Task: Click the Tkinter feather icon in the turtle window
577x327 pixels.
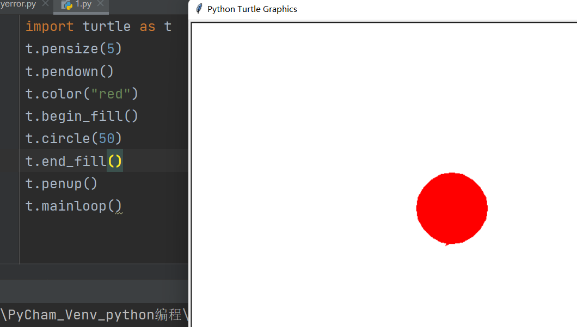Action: click(198, 9)
